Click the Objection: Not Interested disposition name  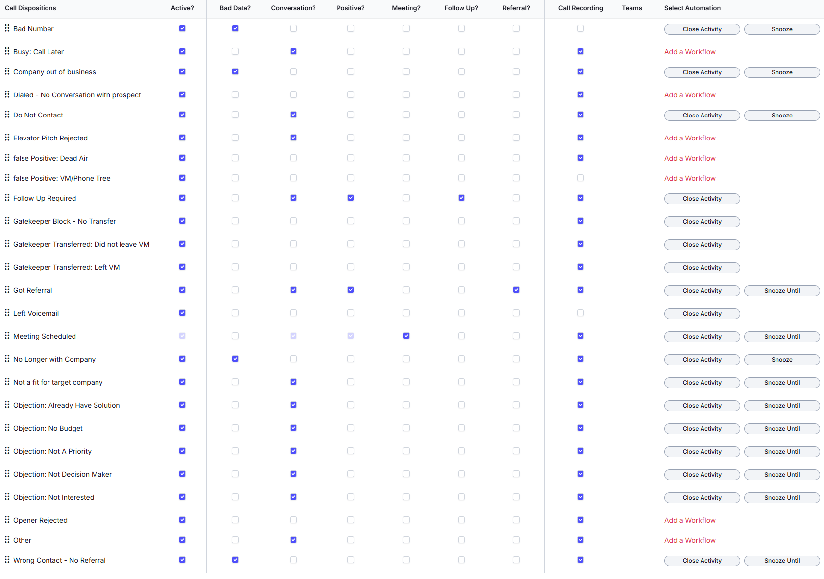(54, 497)
